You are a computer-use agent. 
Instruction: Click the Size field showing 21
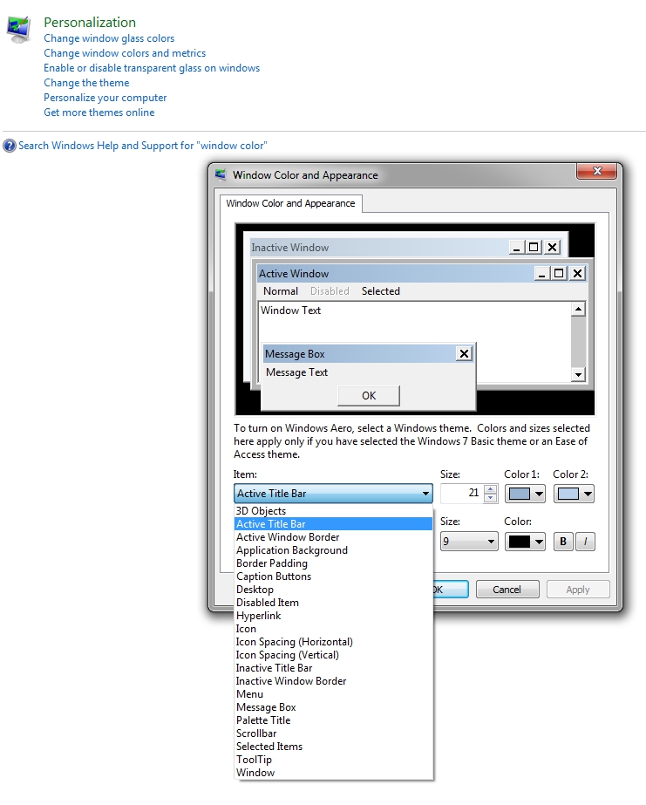pyautogui.click(x=462, y=494)
